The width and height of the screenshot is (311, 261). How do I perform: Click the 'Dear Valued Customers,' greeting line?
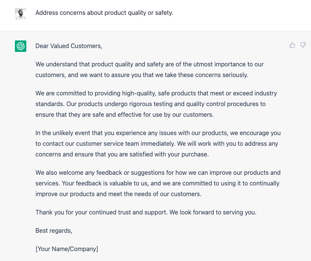pos(69,46)
